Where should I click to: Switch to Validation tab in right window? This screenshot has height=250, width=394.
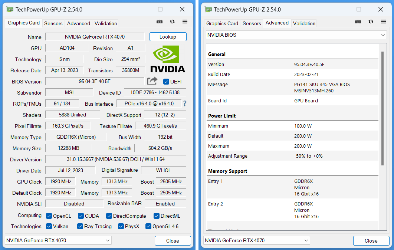point(304,23)
